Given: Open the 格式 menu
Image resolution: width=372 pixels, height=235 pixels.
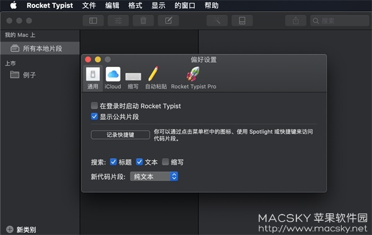Looking at the screenshot, I should coord(135,6).
